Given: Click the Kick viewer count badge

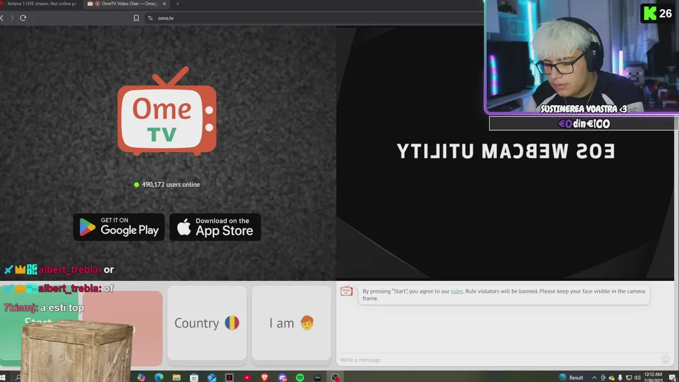Looking at the screenshot, I should [x=658, y=13].
